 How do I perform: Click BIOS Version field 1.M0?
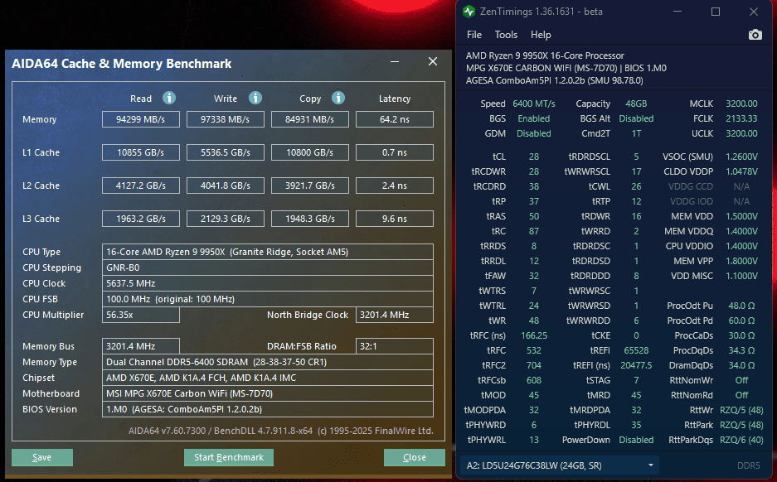point(268,409)
